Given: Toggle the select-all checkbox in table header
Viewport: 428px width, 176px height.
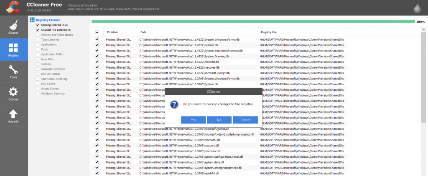Looking at the screenshot, I should click(97, 32).
